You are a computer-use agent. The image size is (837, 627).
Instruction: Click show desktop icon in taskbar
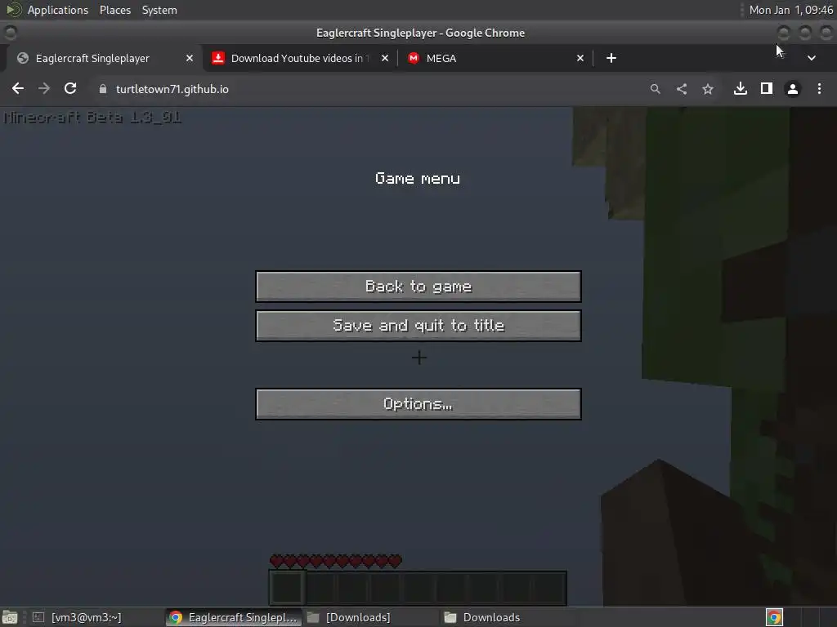10,617
